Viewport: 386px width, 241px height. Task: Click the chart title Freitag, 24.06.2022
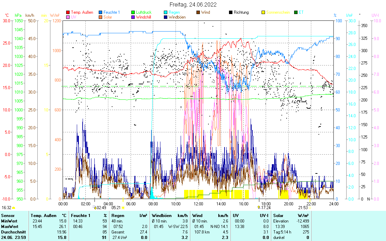point(193,5)
